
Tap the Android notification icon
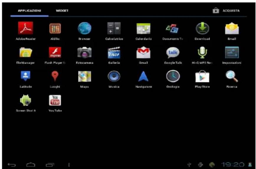[212, 165]
